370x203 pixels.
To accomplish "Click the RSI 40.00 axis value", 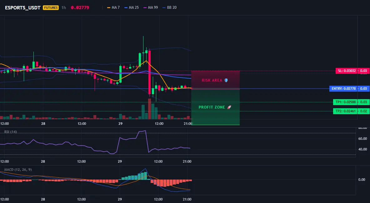I will [x=363, y=149].
